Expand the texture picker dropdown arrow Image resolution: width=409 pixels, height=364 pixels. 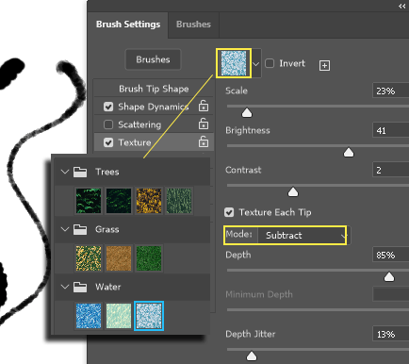(x=256, y=64)
